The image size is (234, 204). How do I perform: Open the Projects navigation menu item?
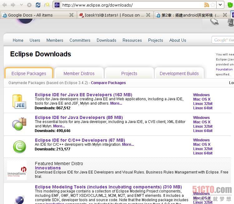pyautogui.click(x=155, y=40)
